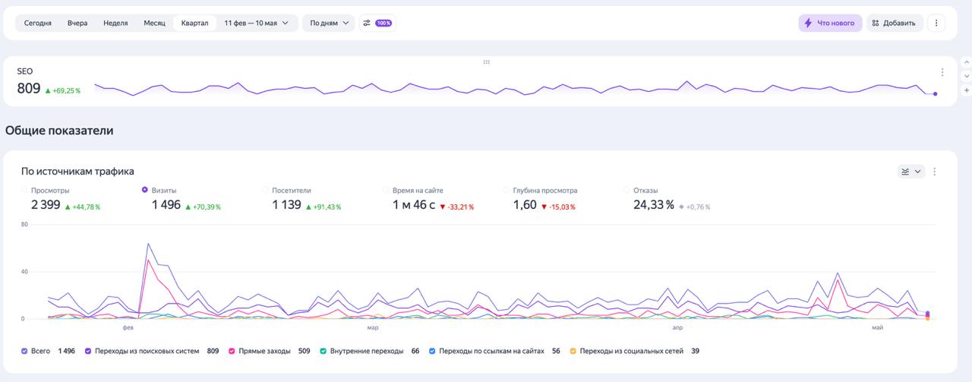Open the three-dot menu in top toolbar
Screen dimensions: 972x382
(936, 23)
